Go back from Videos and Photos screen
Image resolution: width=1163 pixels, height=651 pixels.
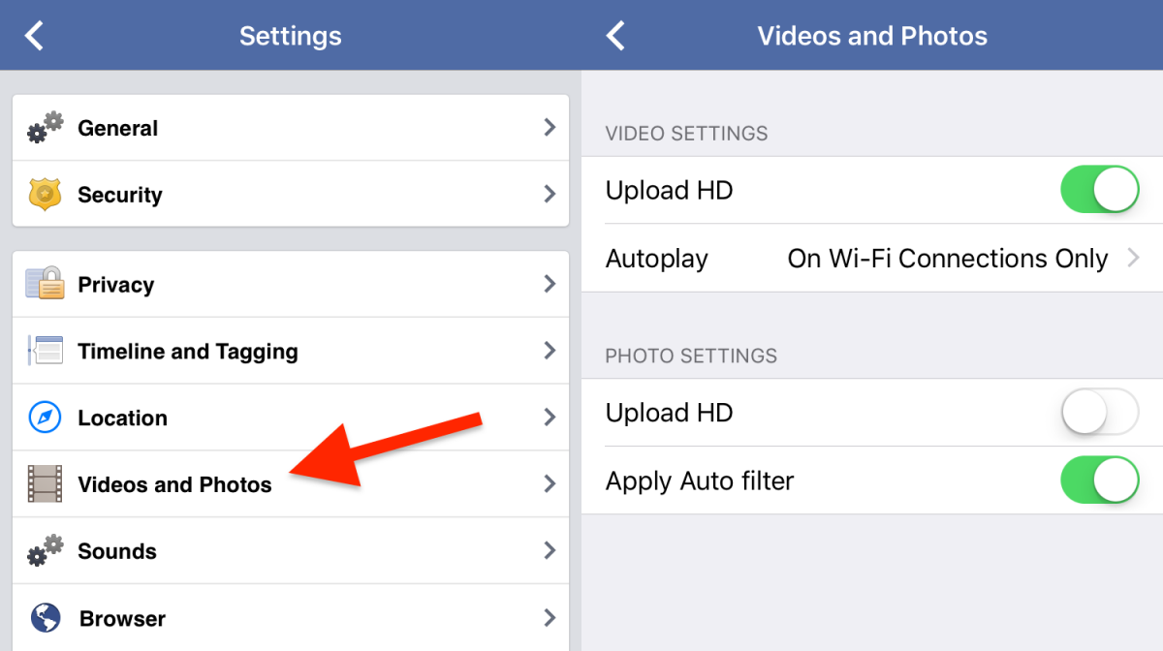pos(615,36)
